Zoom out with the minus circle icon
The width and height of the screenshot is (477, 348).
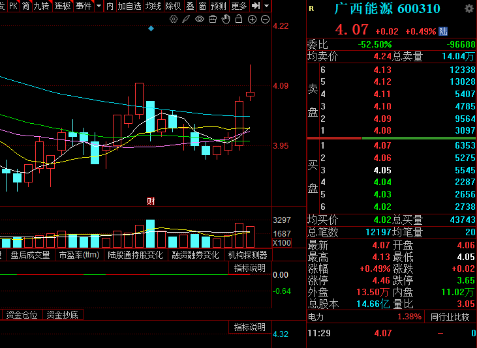tap(266, 19)
